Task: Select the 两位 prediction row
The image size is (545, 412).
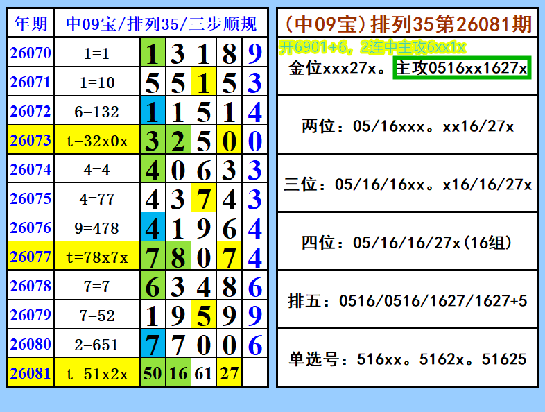Action: pos(408,126)
